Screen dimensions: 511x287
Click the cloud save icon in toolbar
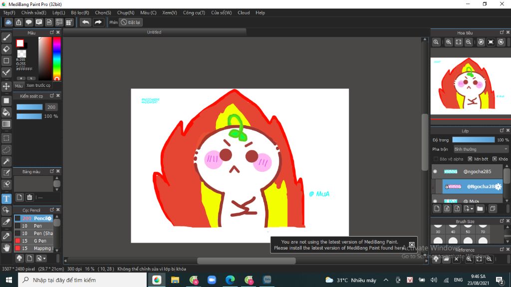pyautogui.click(x=8, y=22)
